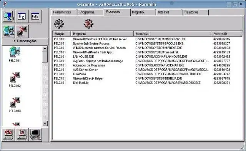Minimize the Gerente window
This screenshot has height=151, width=246.
tap(229, 4)
